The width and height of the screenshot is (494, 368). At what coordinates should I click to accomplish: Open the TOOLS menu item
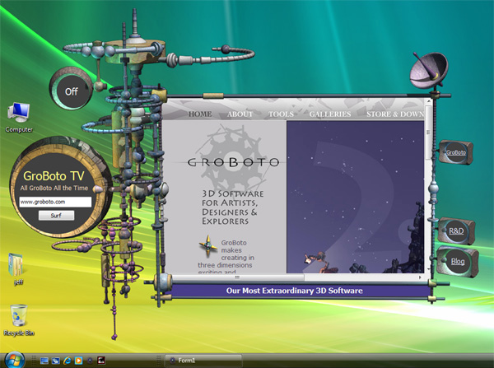point(281,114)
